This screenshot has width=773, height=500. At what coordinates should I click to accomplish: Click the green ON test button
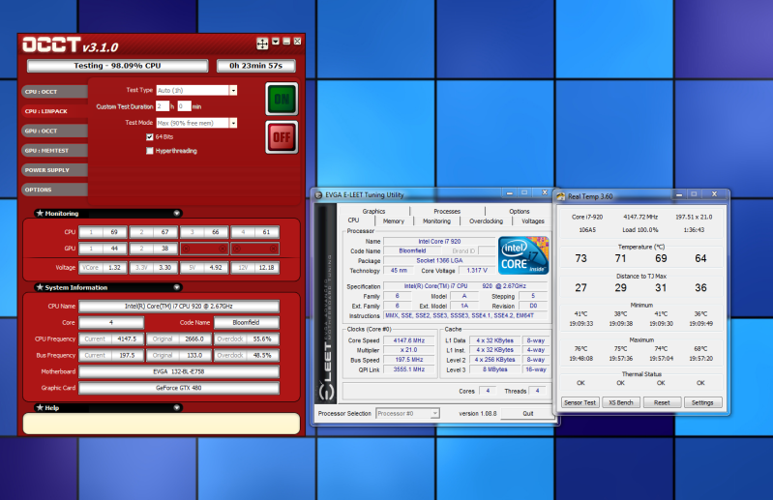click(x=282, y=99)
